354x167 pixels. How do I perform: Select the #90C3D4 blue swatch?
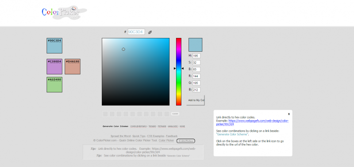54,46
